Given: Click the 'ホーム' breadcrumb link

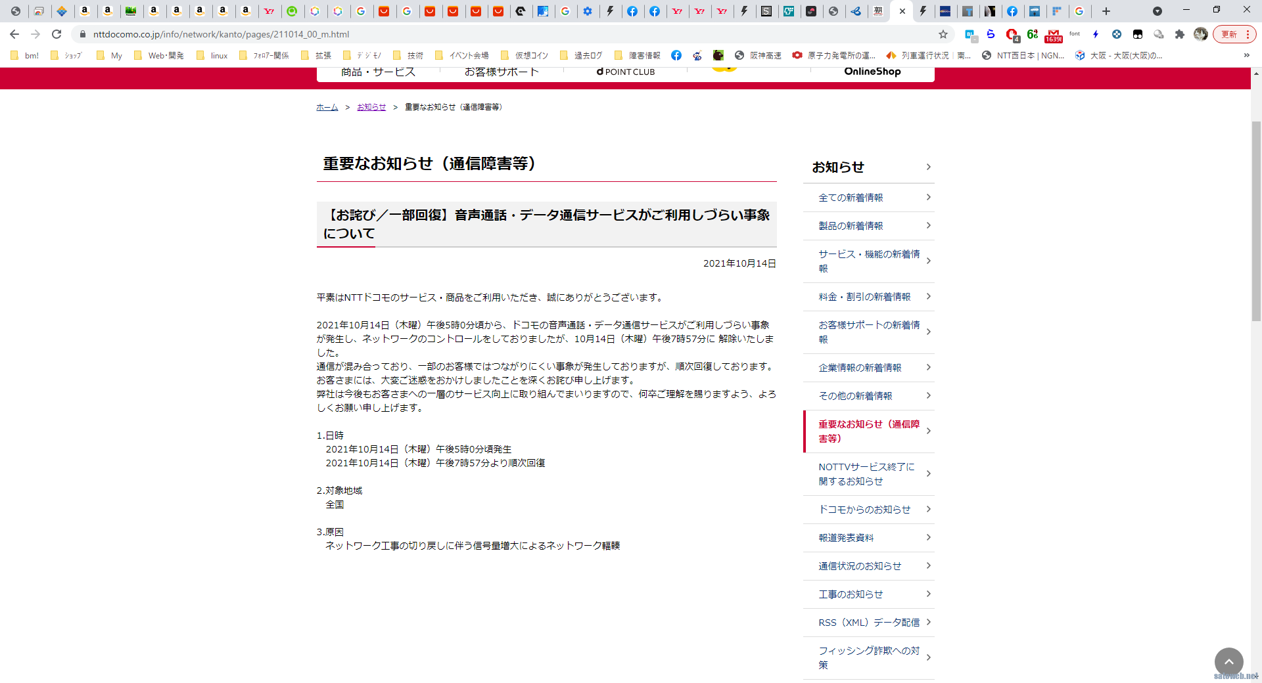Looking at the screenshot, I should click(327, 107).
